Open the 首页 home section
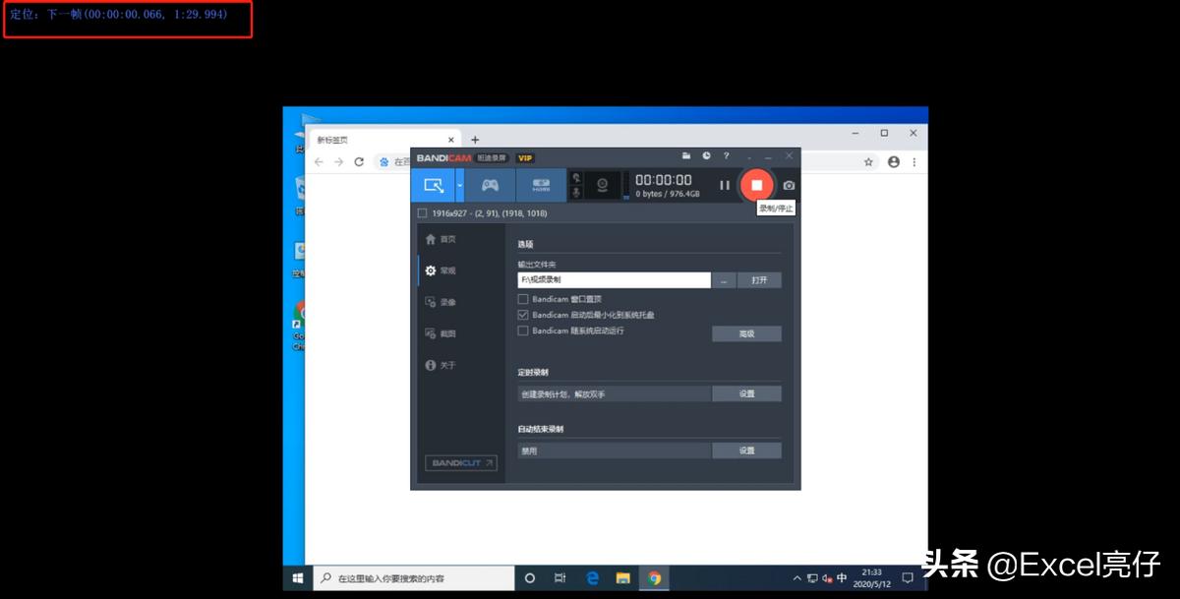The width and height of the screenshot is (1180, 599). (x=441, y=239)
